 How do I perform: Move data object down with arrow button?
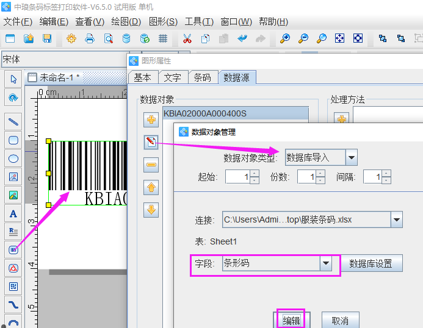point(151,210)
